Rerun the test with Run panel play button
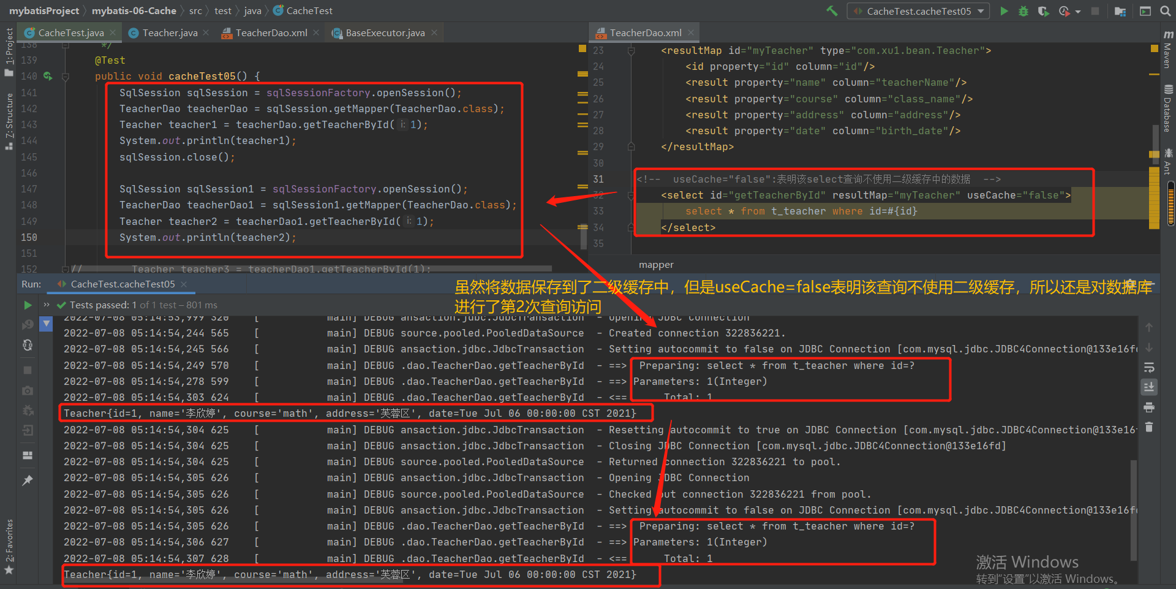Screen dimensions: 1176x589 tap(28, 305)
